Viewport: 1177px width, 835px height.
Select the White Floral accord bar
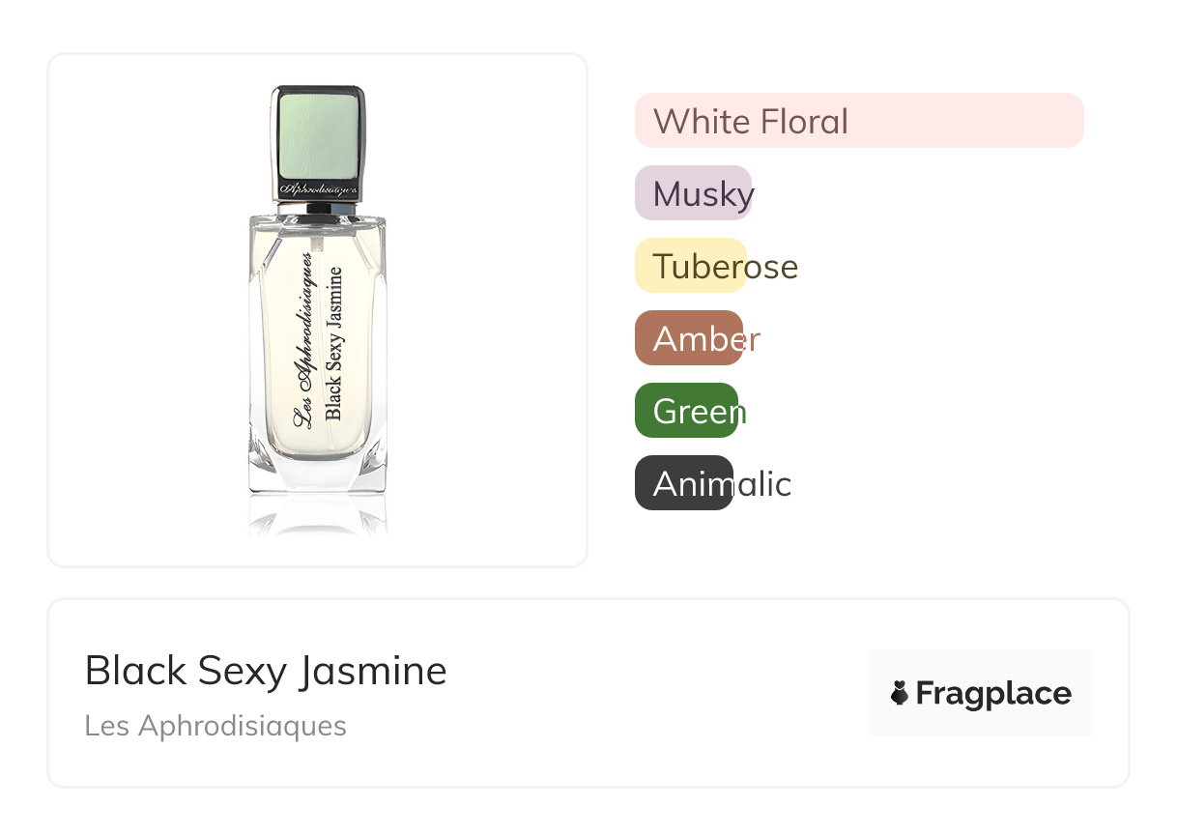(x=858, y=121)
